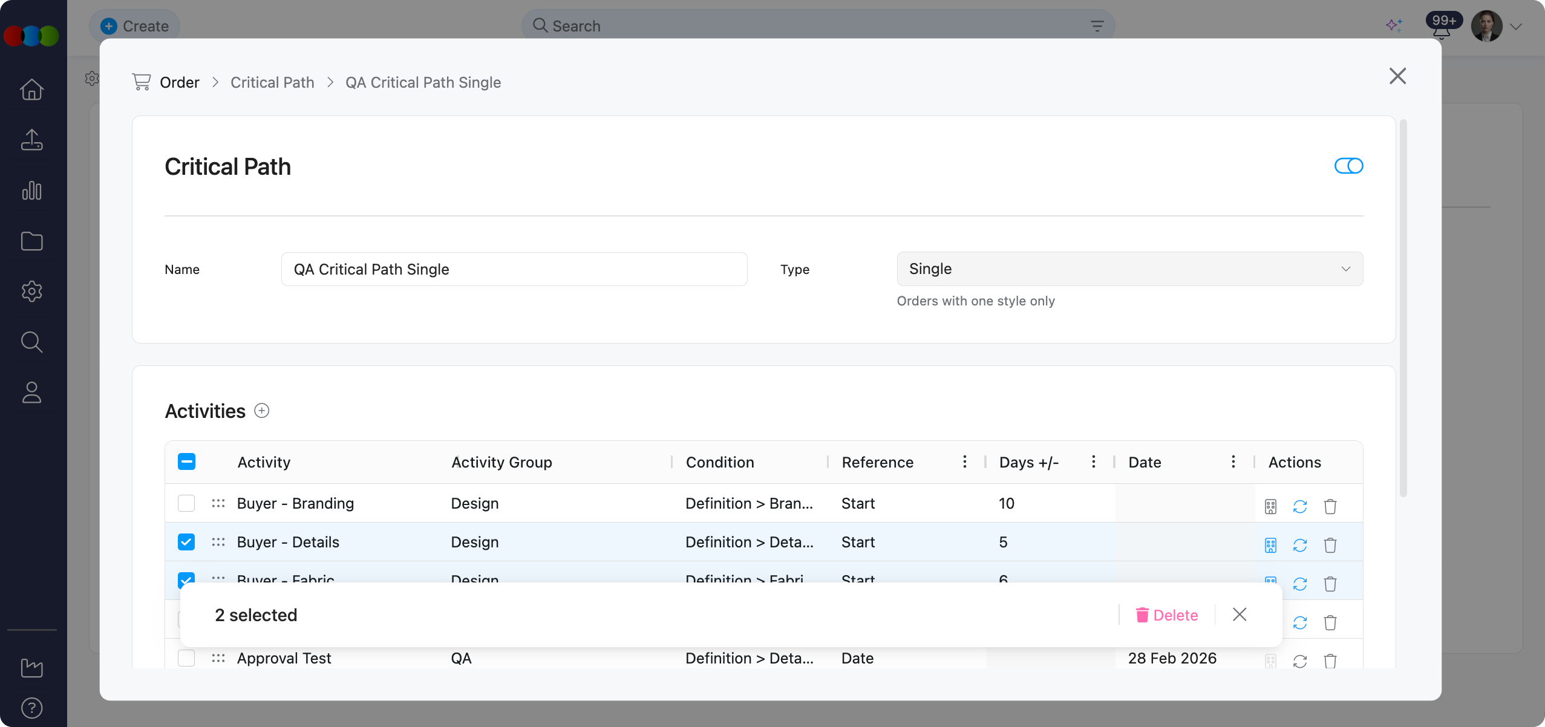Open the Type dropdown showing Single
This screenshot has height=727, width=1545.
1129,269
